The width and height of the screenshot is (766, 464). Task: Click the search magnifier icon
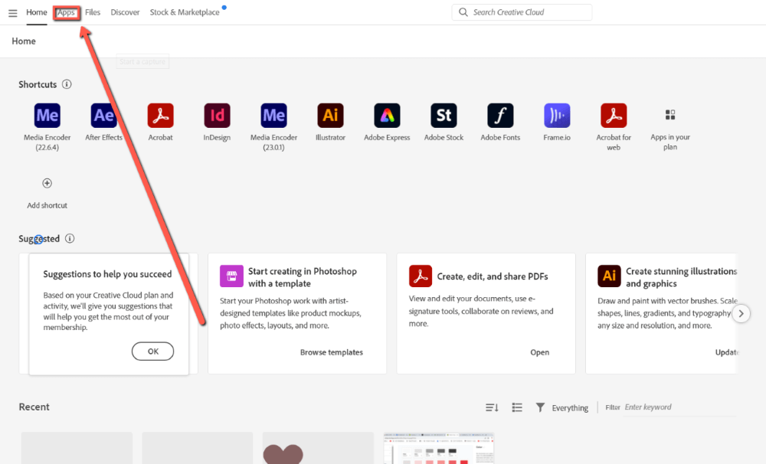463,12
